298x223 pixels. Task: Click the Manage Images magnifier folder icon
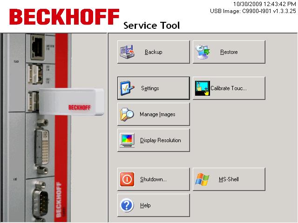click(127, 114)
